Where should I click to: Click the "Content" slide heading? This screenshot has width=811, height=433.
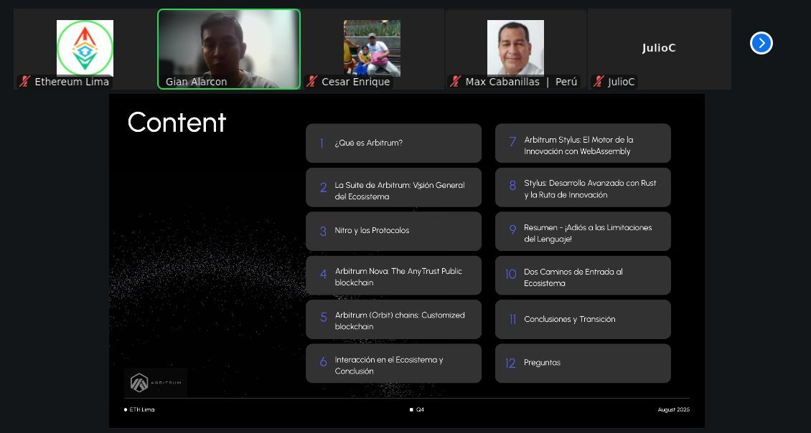[x=177, y=123]
